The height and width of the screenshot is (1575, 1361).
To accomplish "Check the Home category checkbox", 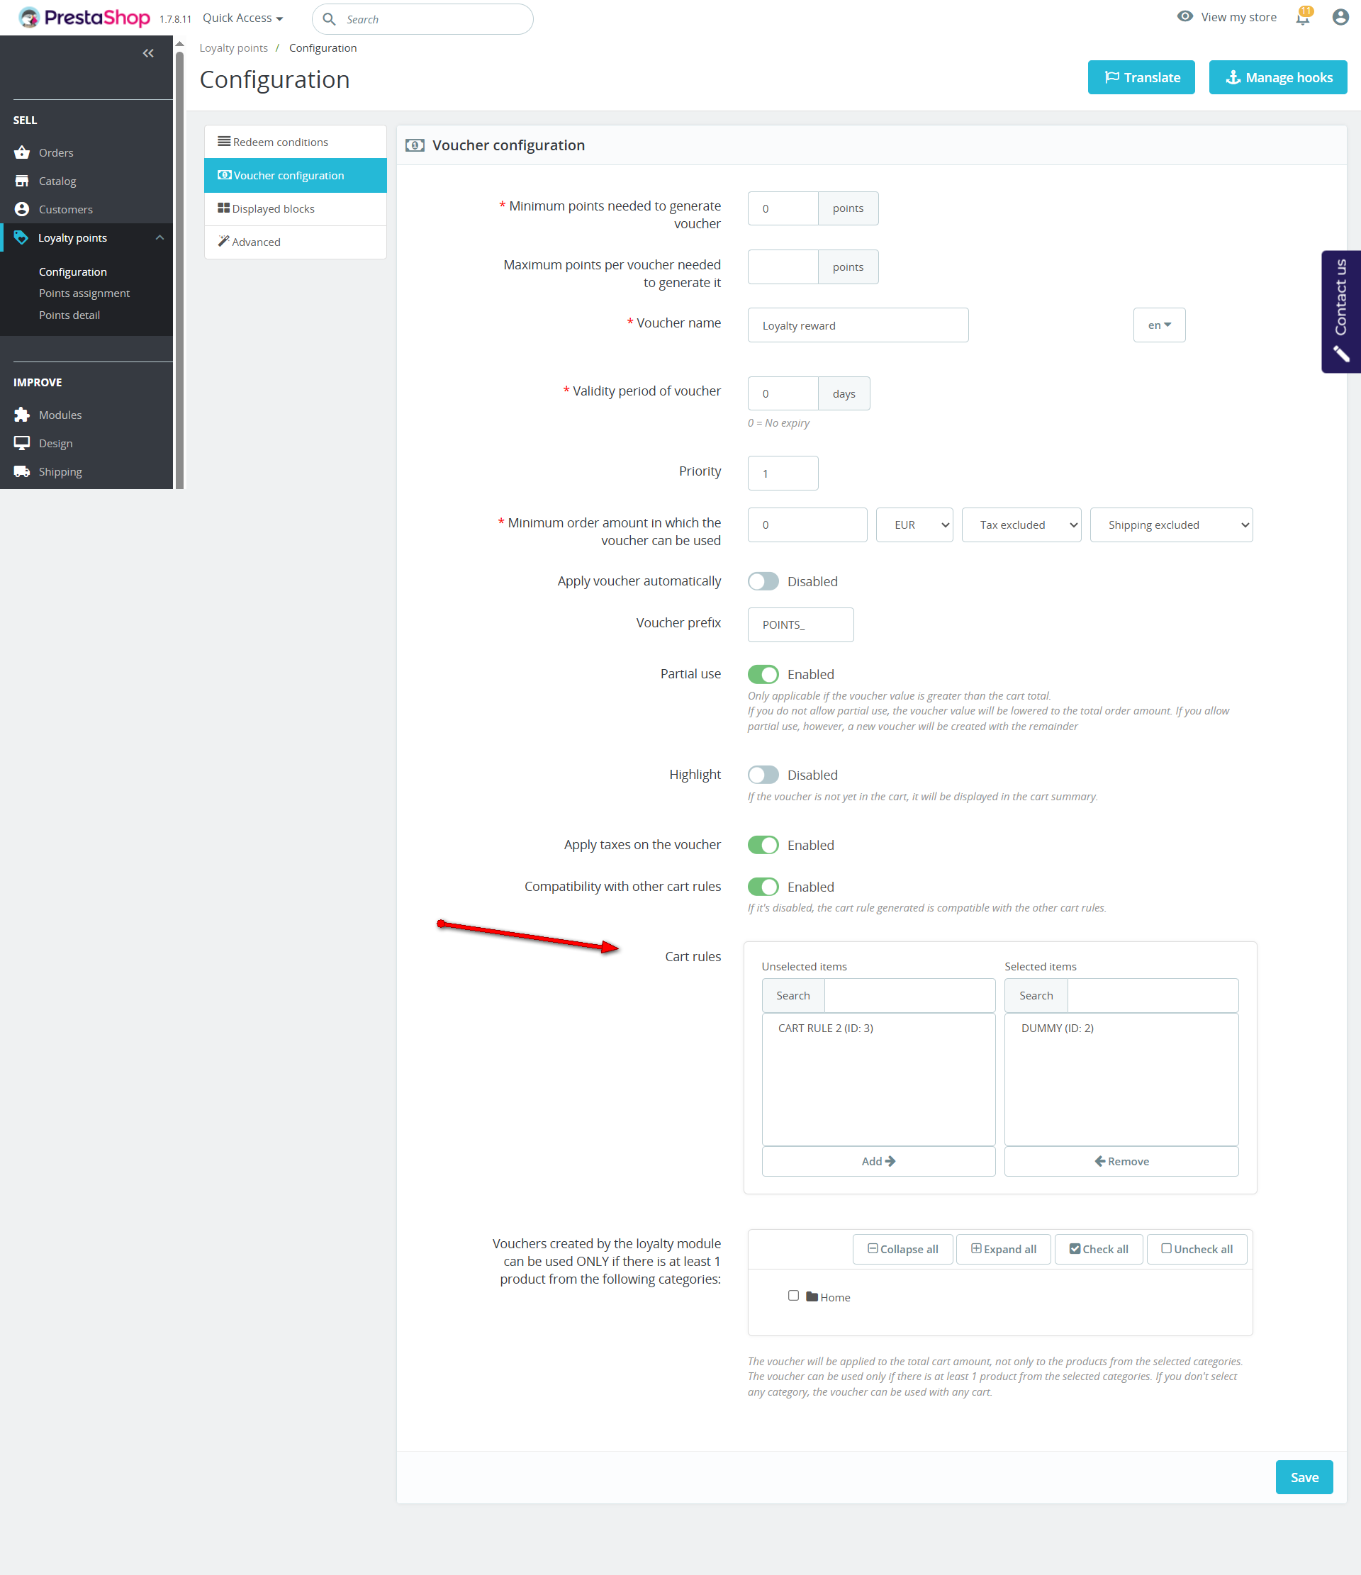I will tap(793, 1295).
